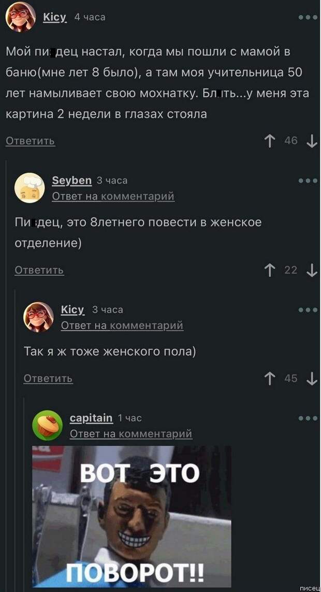321x592 pixels.
Task: Click Ответить under Seyben's comment
Action: click(x=39, y=270)
